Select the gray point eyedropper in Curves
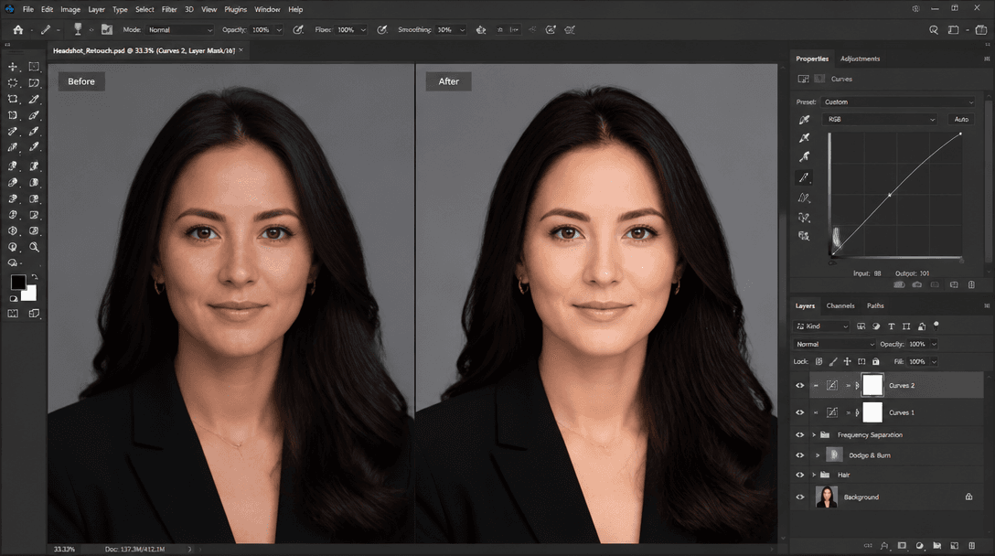 (804, 138)
